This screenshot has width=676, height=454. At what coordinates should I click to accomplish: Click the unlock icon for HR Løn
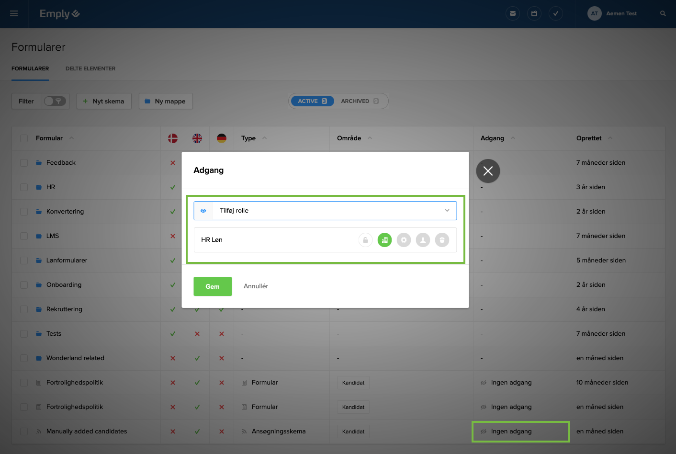pos(365,240)
